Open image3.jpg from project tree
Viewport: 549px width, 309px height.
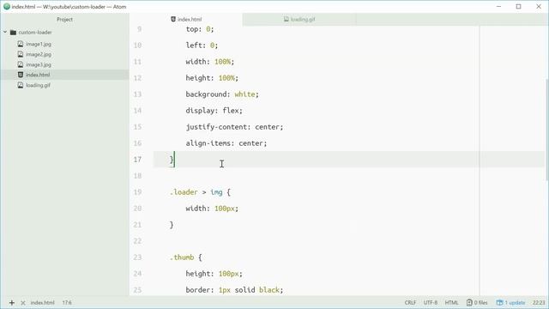coord(39,64)
